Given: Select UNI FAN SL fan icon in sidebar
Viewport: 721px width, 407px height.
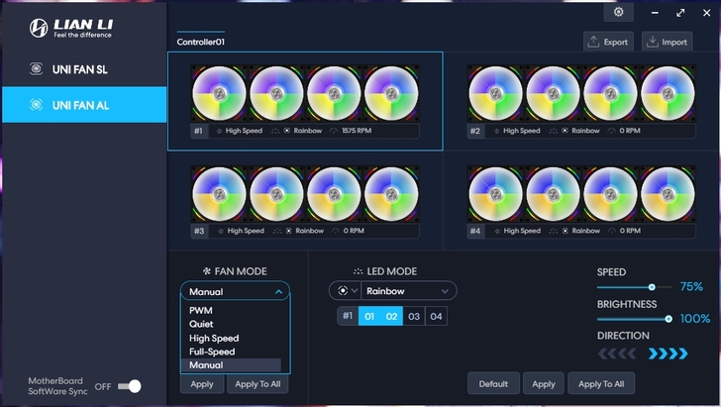Looking at the screenshot, I should pos(36,69).
